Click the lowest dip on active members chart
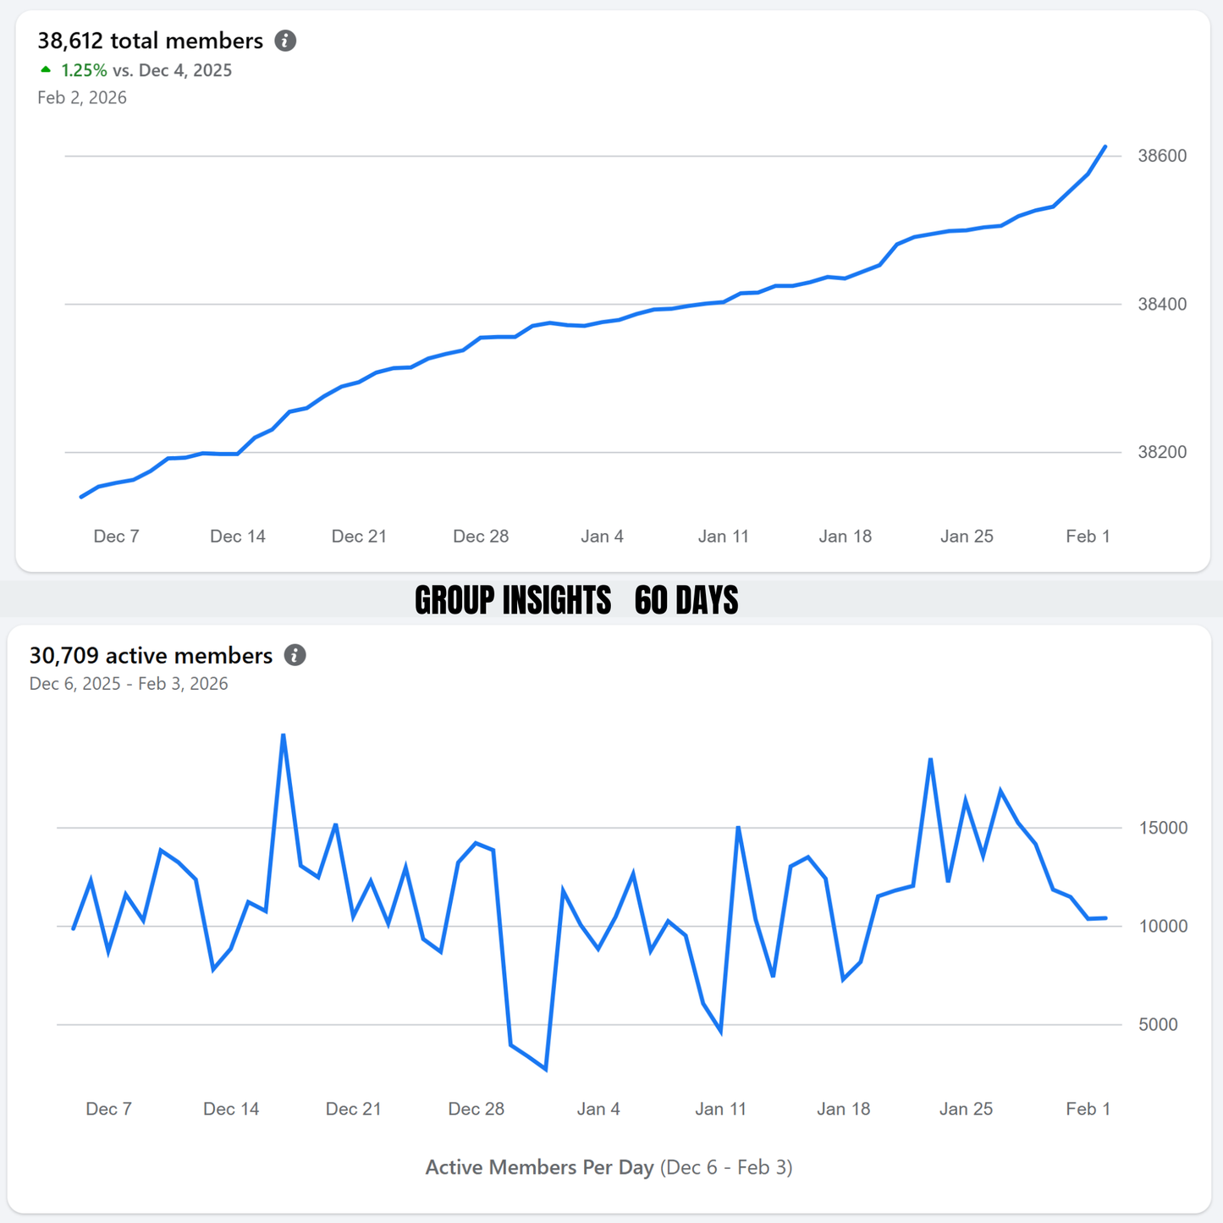Viewport: 1223px width, 1223px height. pos(546,1070)
